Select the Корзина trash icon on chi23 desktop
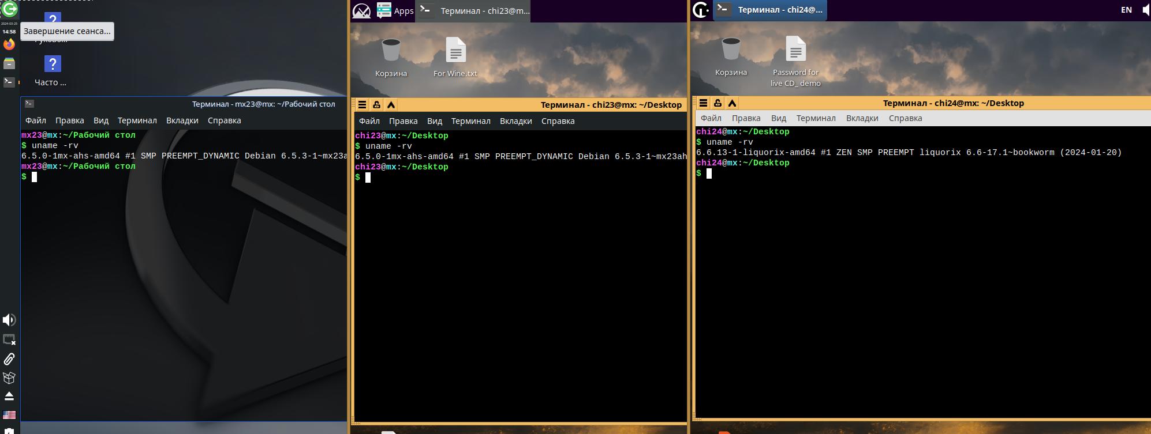The height and width of the screenshot is (434, 1151). point(391,58)
